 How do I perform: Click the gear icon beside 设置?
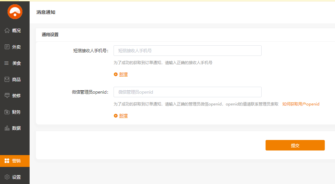pyautogui.click(x=7, y=177)
